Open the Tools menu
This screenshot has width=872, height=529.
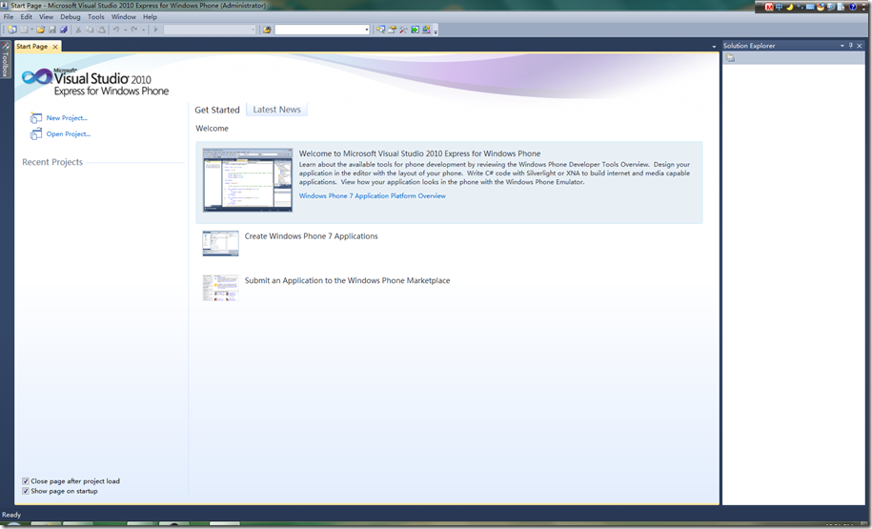click(x=95, y=17)
